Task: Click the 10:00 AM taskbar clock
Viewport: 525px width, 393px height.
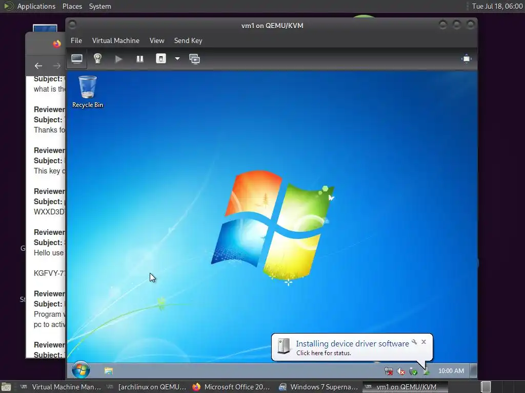Action: pyautogui.click(x=451, y=371)
